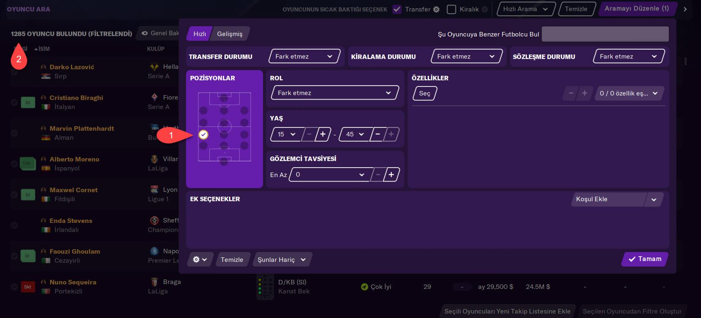
Task: Open the Şunlar Hariç dropdown
Action: click(282, 259)
